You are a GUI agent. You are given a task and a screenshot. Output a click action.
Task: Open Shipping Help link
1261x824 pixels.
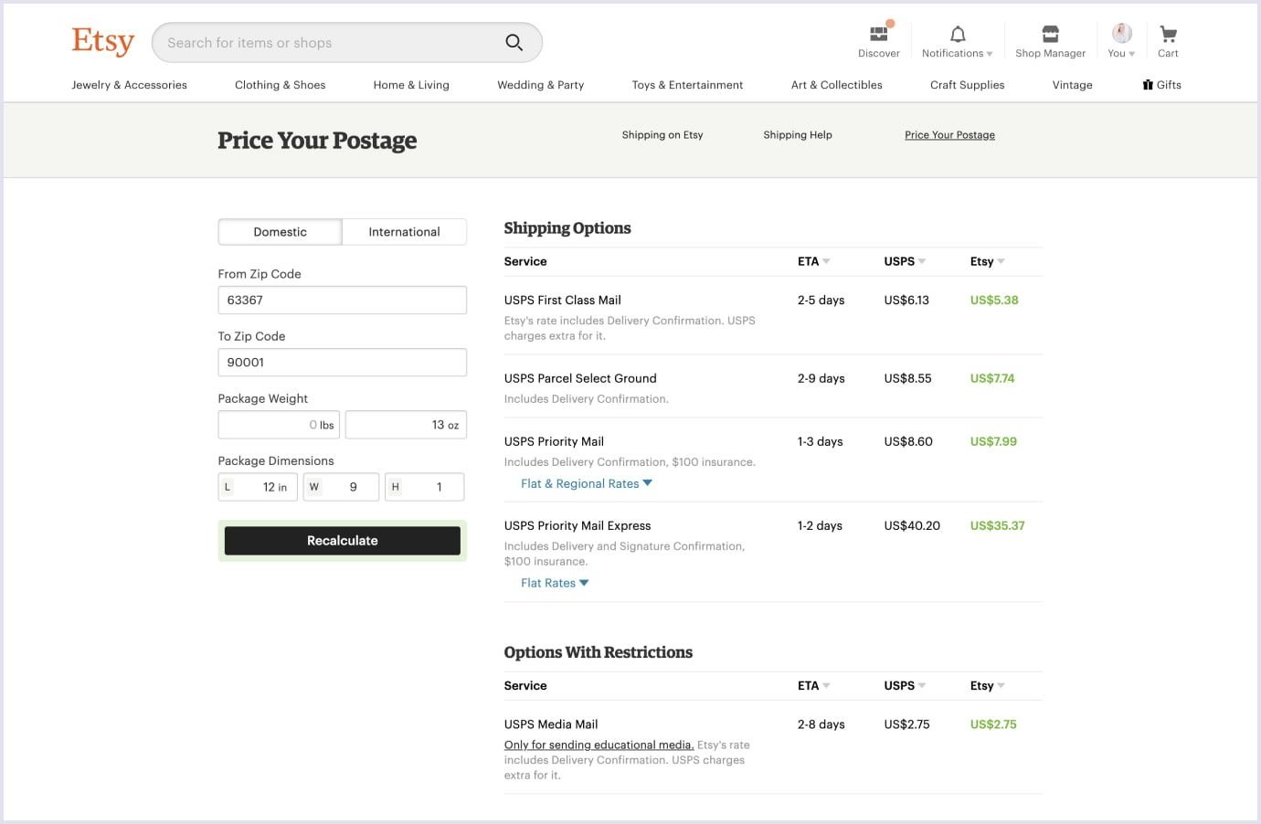tap(798, 135)
